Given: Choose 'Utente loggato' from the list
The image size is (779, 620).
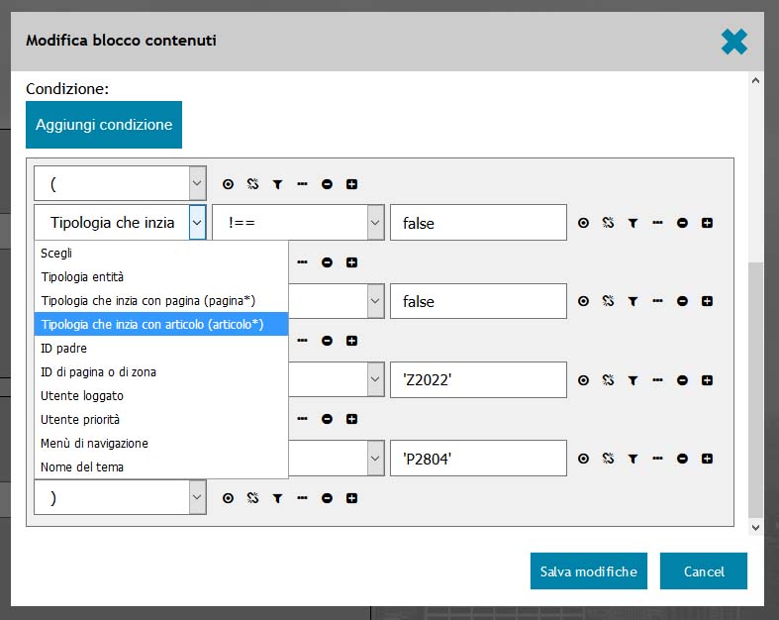Looking at the screenshot, I should point(82,395).
